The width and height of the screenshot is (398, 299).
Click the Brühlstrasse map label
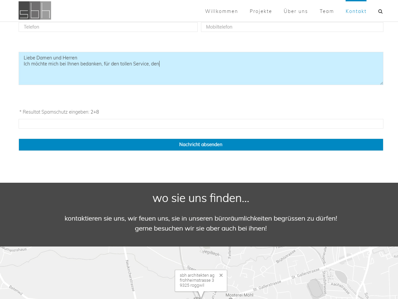[x=286, y=257]
